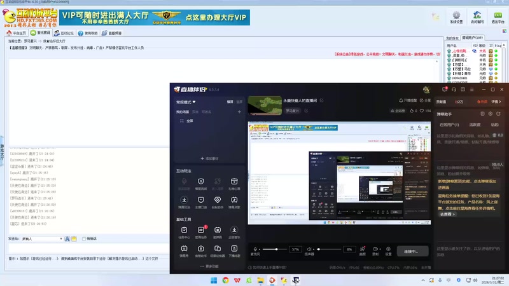Screen dimensions: 509x286
Task: Adjust speaker volume slider
Action: pyautogui.click(x=329, y=249)
